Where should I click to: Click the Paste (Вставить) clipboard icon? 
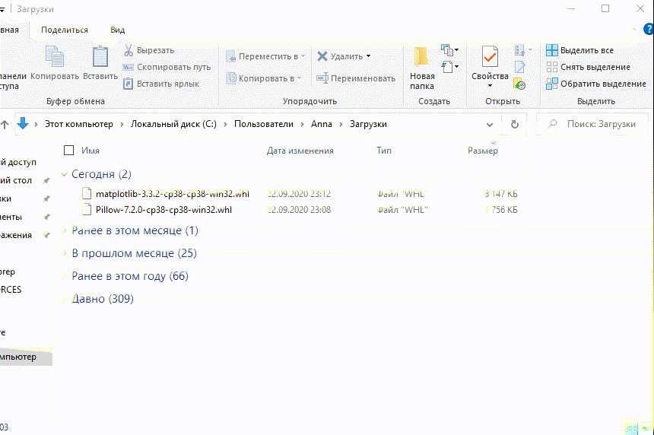[100, 57]
